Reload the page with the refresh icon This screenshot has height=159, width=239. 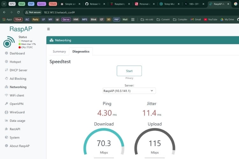click(18, 12)
